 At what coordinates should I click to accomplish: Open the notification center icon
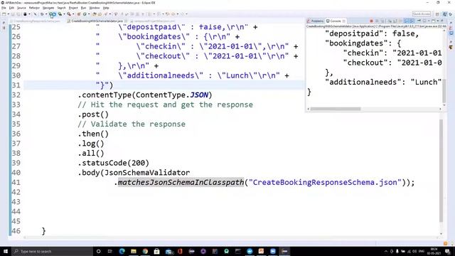click(447, 251)
